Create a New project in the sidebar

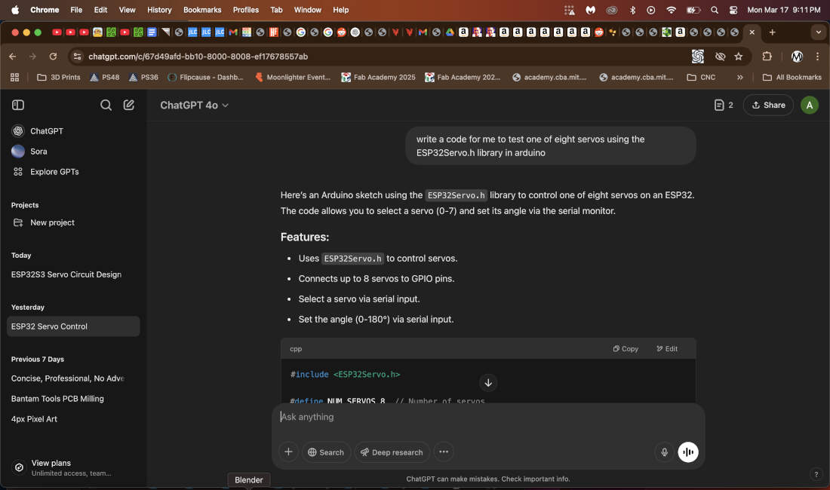(x=52, y=222)
